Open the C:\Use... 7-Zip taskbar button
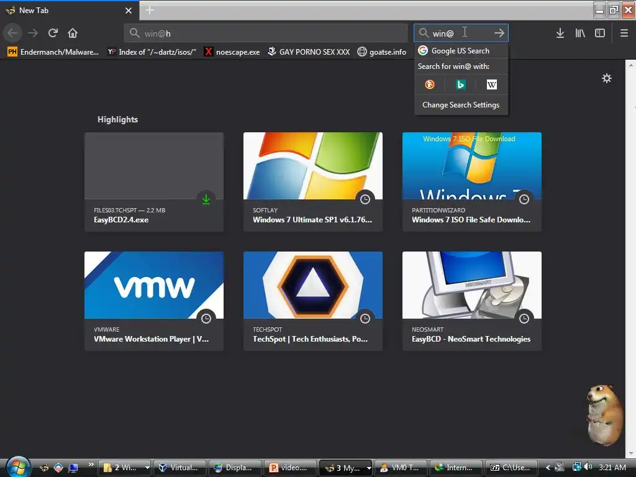The image size is (636, 477). [x=511, y=468]
